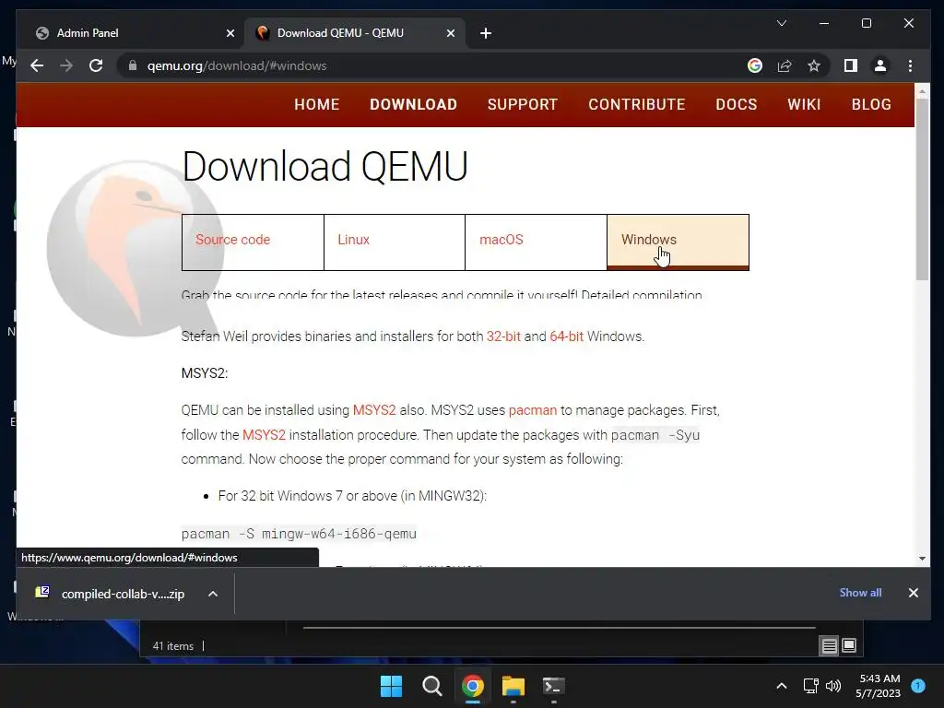This screenshot has width=944, height=708.
Task: Show all downloads
Action: (x=860, y=593)
